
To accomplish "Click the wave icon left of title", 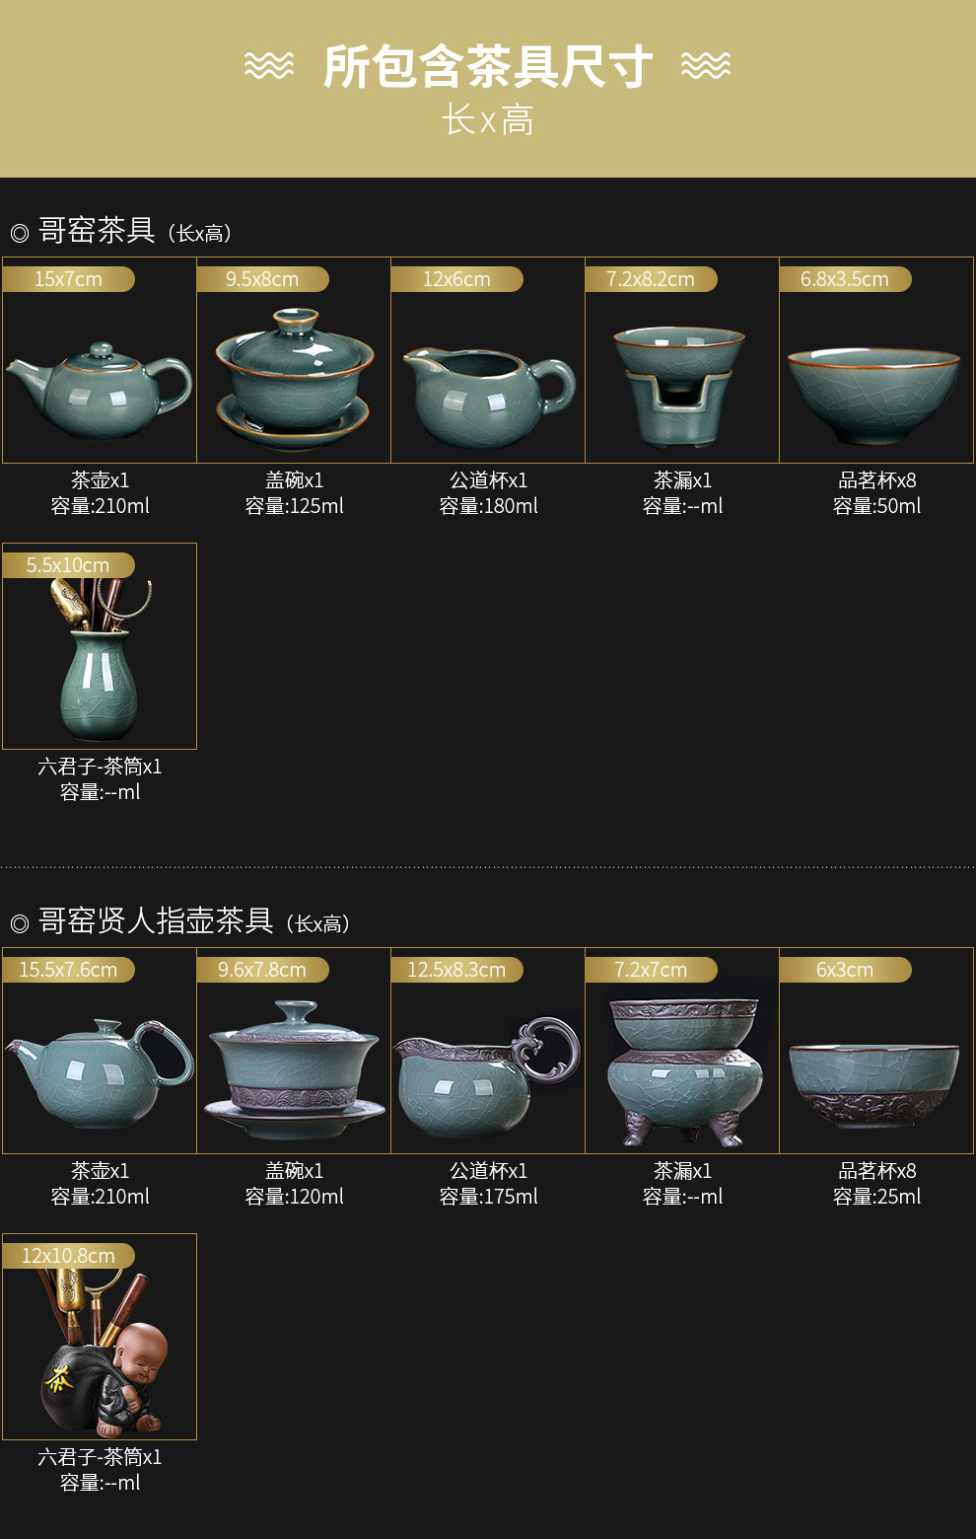I will coord(269,65).
